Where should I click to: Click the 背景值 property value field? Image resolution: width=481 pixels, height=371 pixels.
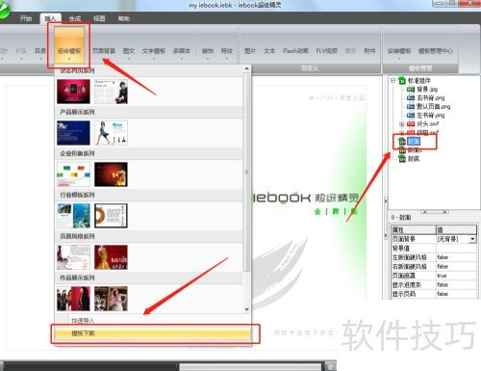[x=456, y=248]
